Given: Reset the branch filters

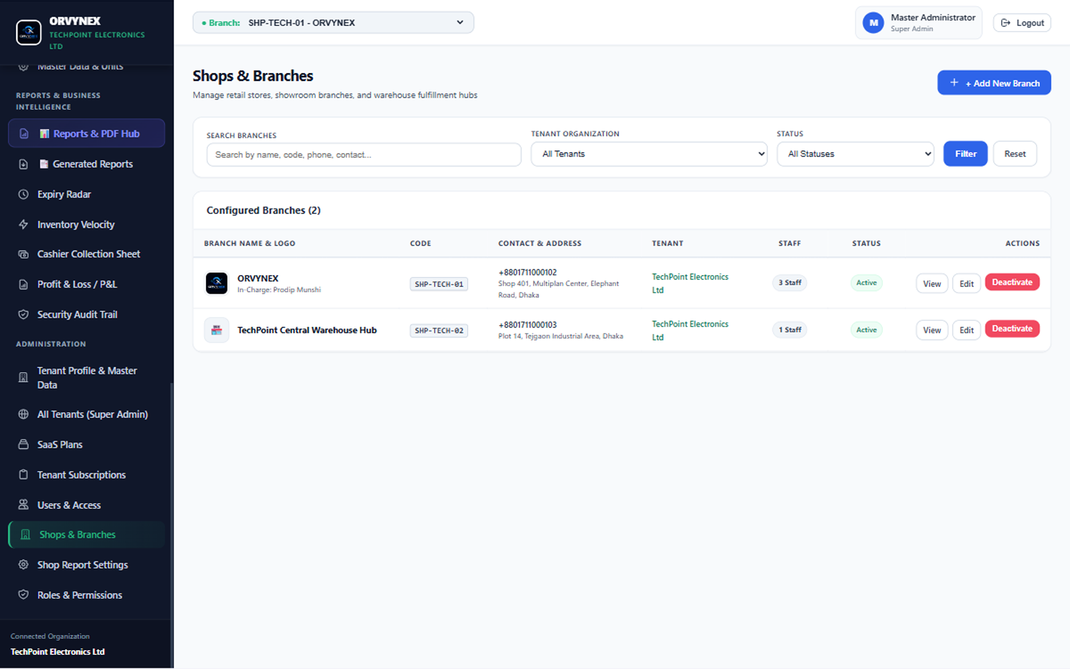Looking at the screenshot, I should tap(1014, 154).
